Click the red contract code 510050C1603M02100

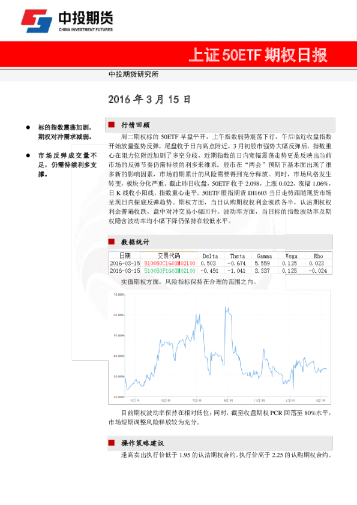169,263
